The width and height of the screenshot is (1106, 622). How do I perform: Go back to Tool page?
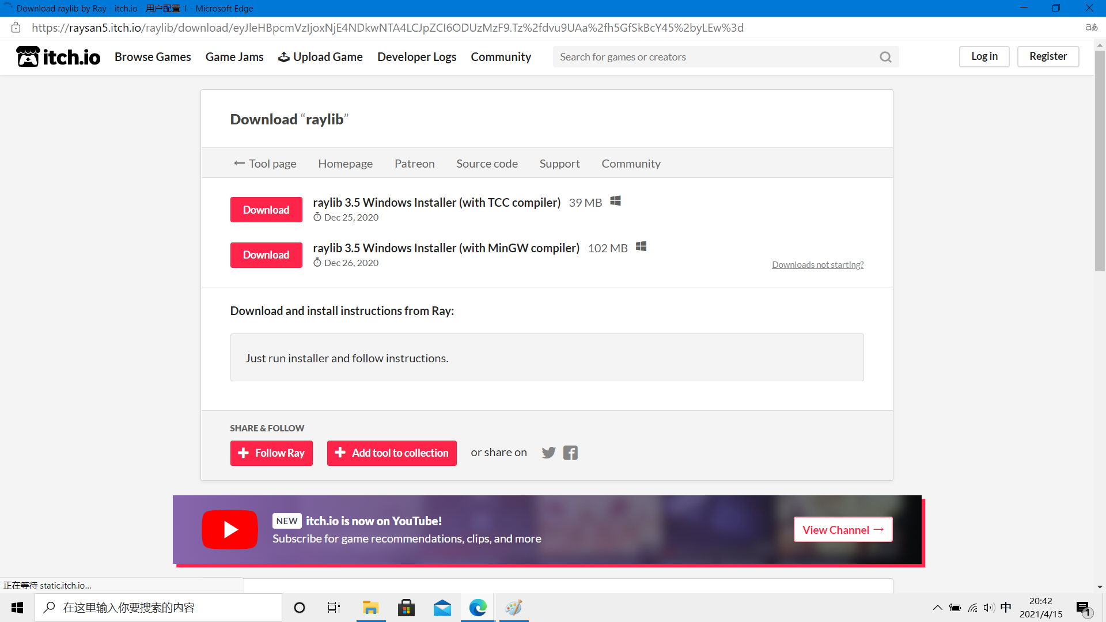coord(265,164)
